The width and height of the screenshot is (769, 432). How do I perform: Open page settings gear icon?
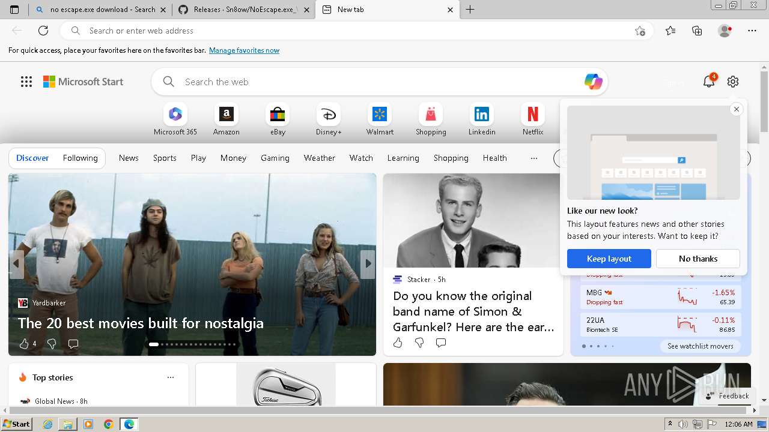[x=733, y=82]
